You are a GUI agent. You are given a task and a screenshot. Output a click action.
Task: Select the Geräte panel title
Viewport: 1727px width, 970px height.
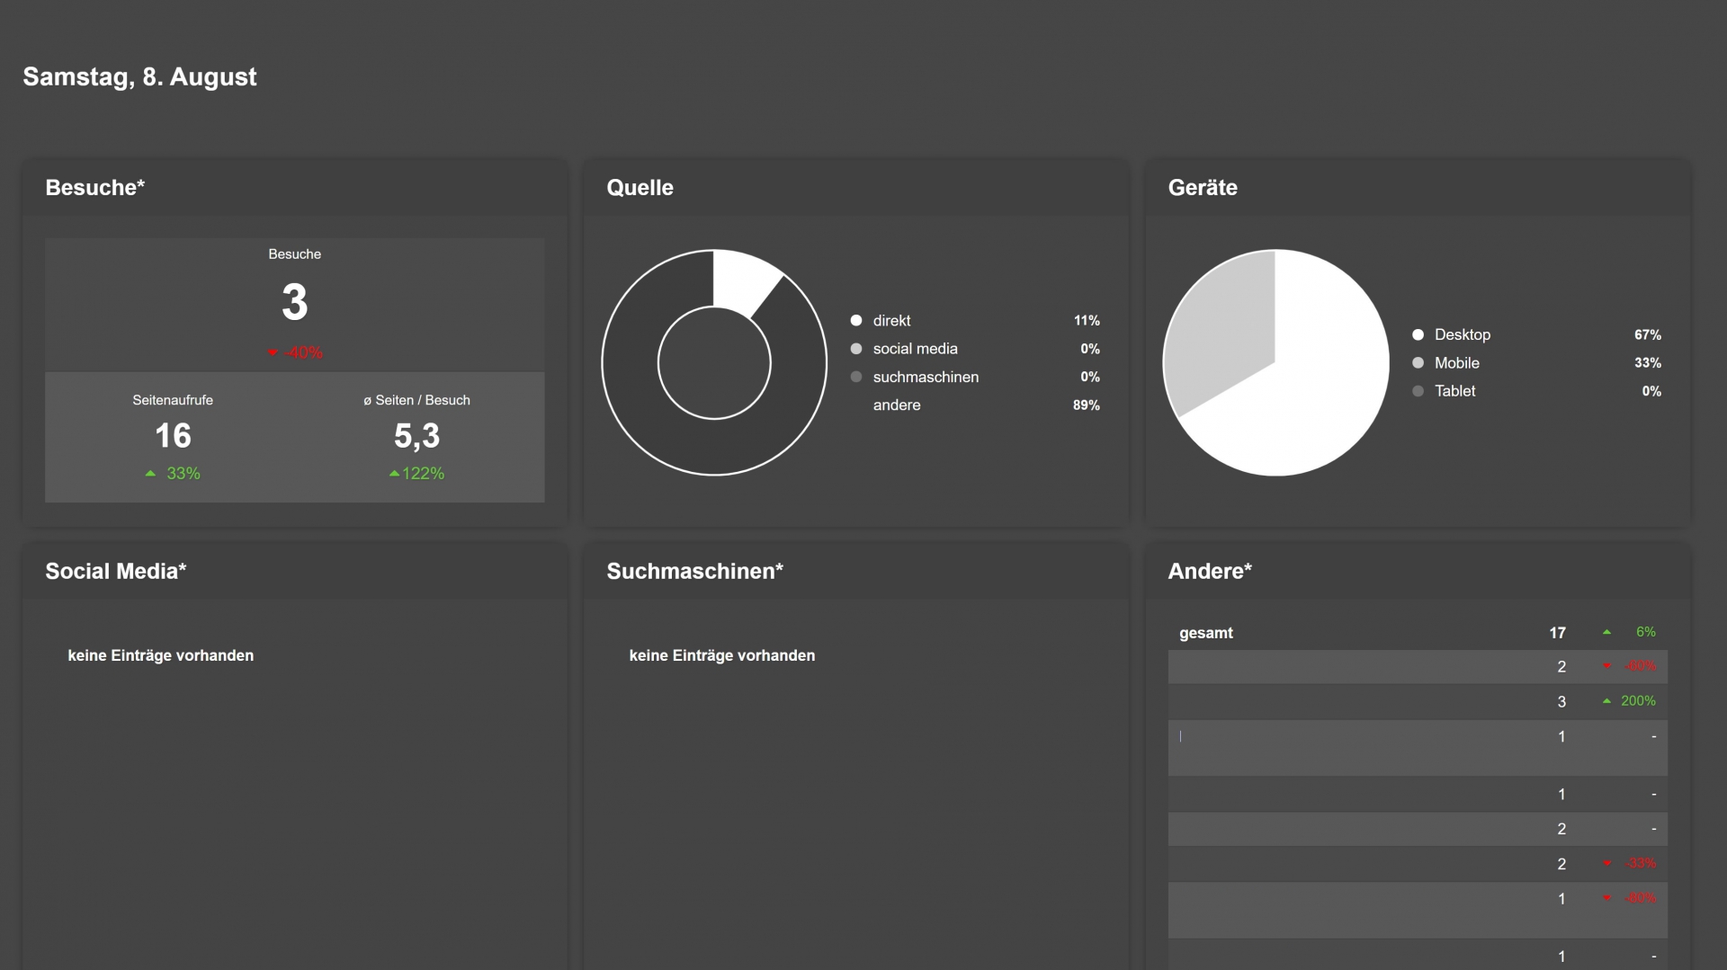[x=1203, y=188]
